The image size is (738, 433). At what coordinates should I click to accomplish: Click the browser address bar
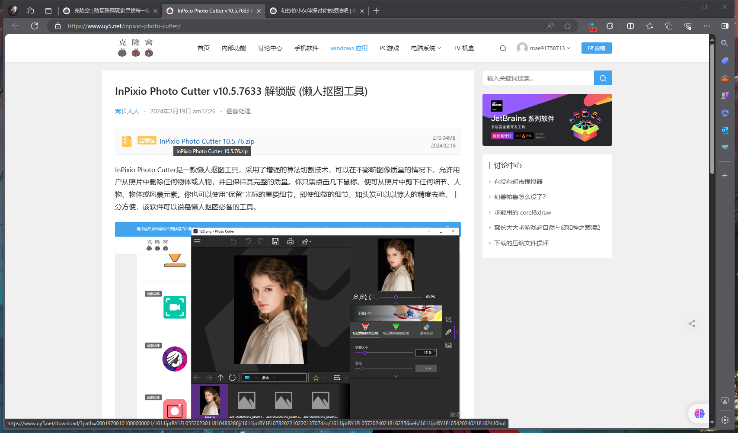click(x=303, y=26)
